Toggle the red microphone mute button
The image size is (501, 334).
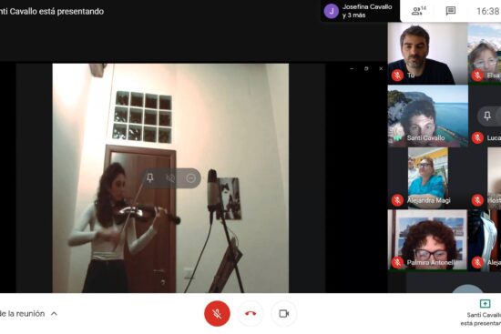217,314
